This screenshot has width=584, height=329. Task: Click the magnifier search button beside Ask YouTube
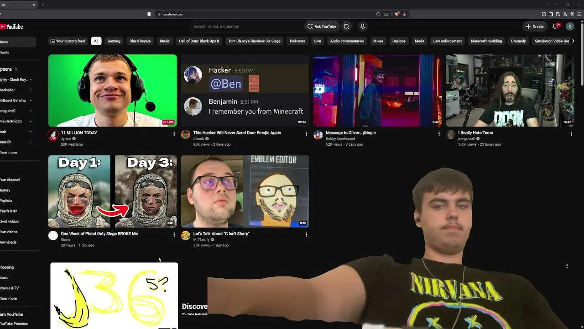point(346,27)
